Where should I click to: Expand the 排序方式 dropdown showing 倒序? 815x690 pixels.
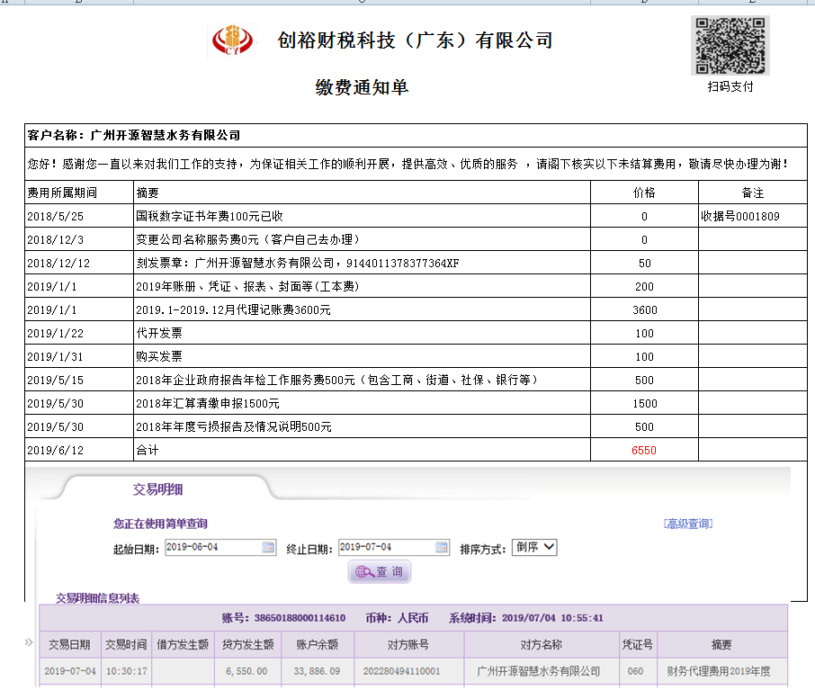[535, 547]
